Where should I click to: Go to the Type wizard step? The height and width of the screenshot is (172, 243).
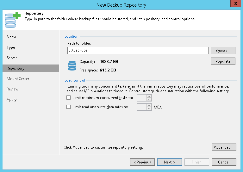coord(11,47)
